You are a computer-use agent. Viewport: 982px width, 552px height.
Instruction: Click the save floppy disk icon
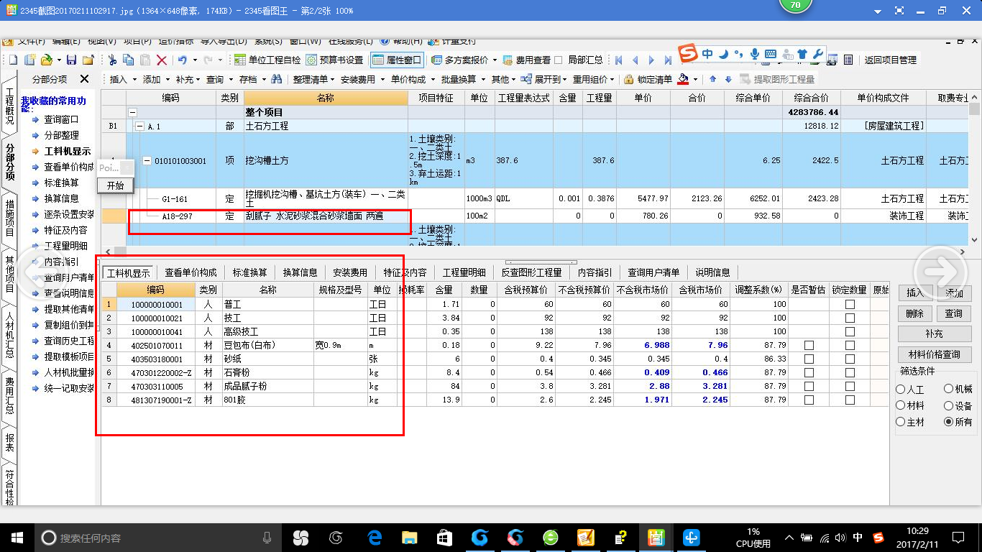[x=71, y=60]
